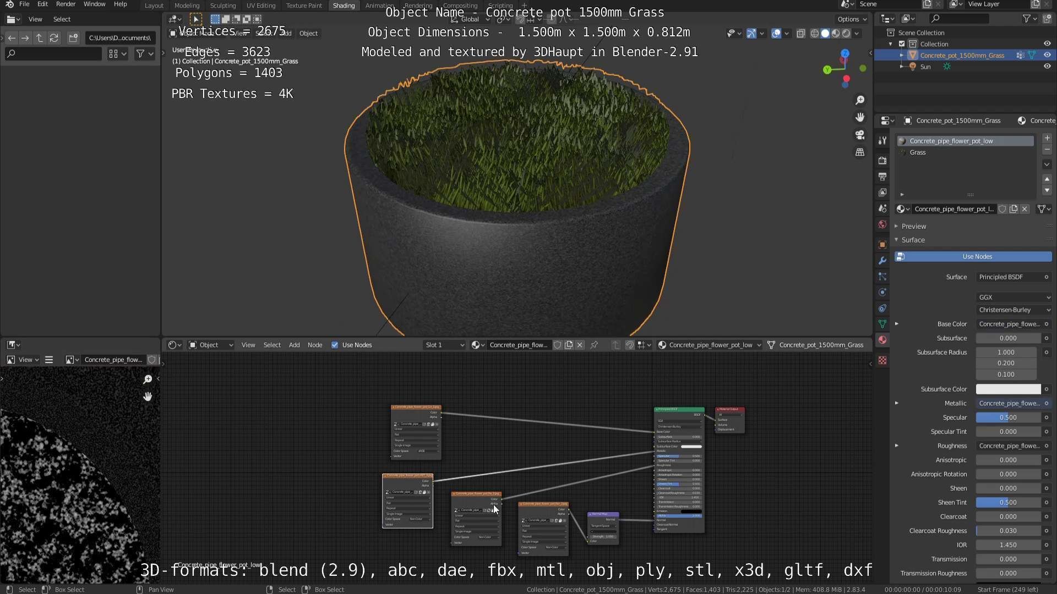Create new folder in file browser

click(x=73, y=38)
